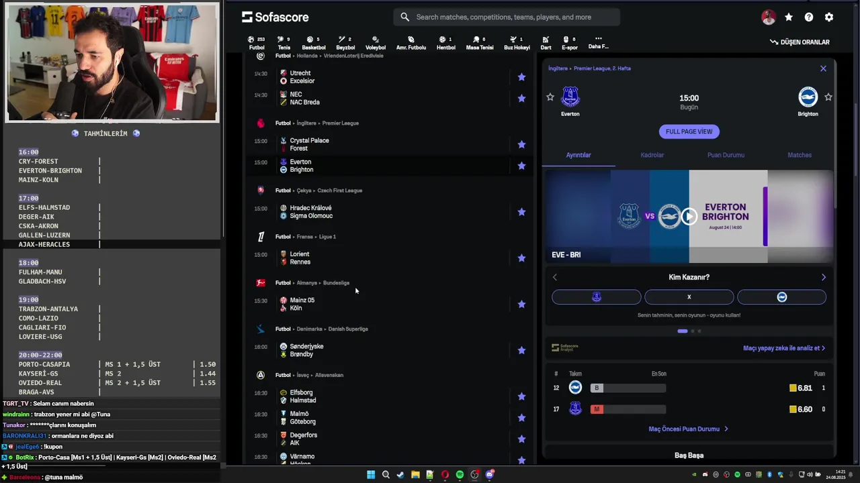Toggle favorite star for Crystal Palace - Forest

point(521,145)
